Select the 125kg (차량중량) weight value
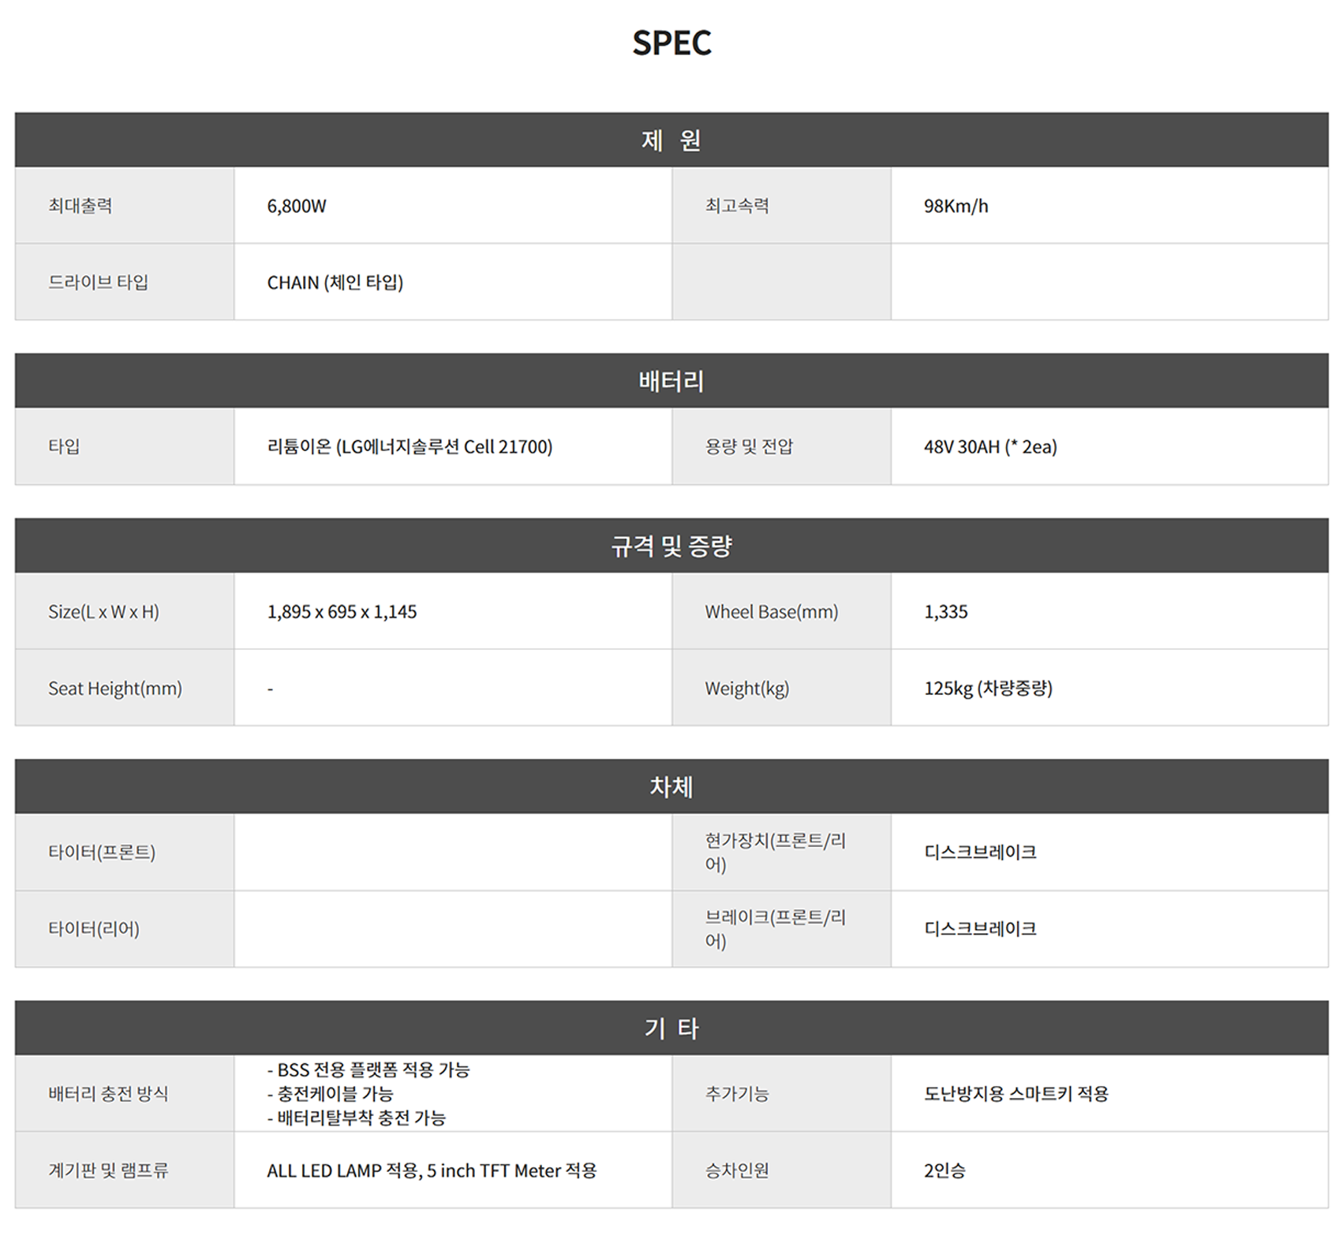 [x=988, y=688]
